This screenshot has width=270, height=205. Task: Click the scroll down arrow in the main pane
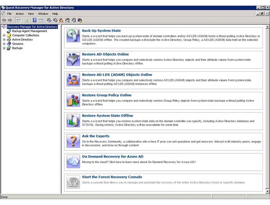(x=267, y=191)
